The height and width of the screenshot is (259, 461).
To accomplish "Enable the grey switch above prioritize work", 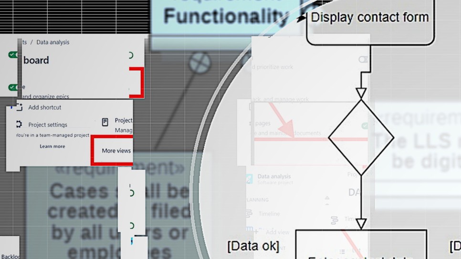I will click(363, 60).
